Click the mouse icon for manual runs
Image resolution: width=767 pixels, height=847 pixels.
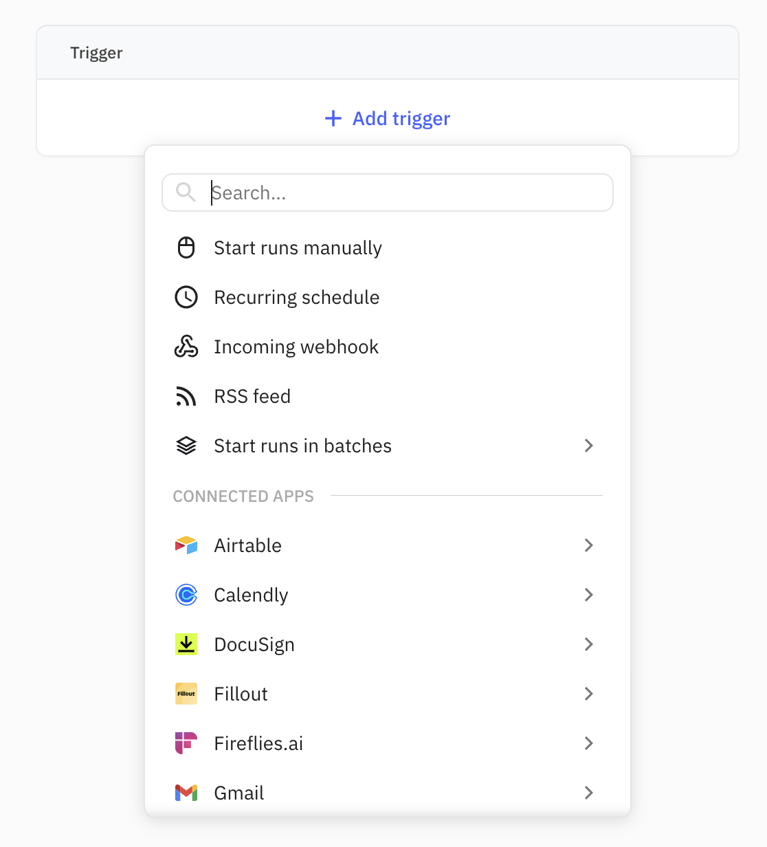click(186, 247)
